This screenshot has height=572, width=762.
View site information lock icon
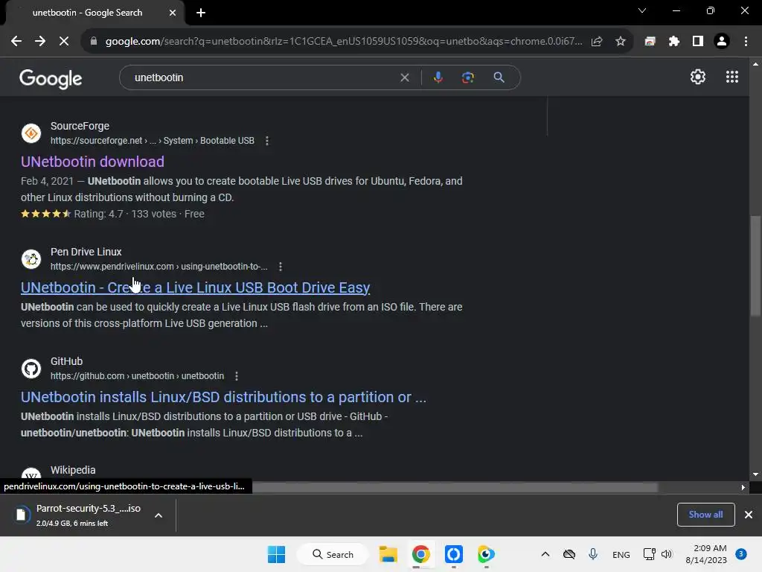[x=94, y=42]
